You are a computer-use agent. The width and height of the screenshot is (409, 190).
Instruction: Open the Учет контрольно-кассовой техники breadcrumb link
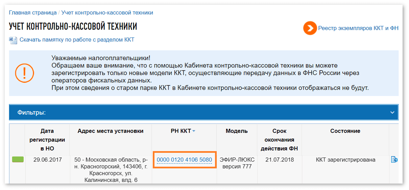(107, 13)
